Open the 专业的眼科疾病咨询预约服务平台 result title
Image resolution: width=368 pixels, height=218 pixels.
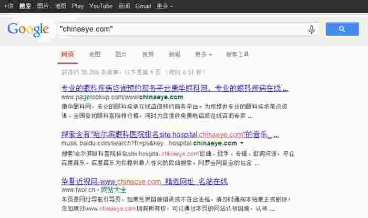pos(175,88)
